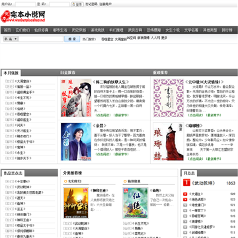
Task: Click 点击阅读 under 琅琊榜 description
Action: pyautogui.click(x=196, y=159)
